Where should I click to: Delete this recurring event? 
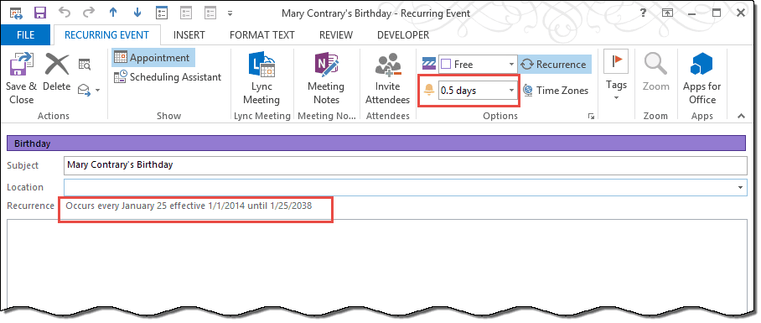(57, 73)
